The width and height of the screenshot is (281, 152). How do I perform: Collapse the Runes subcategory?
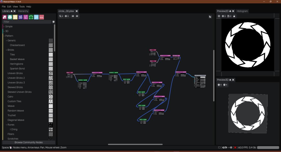[7, 125]
